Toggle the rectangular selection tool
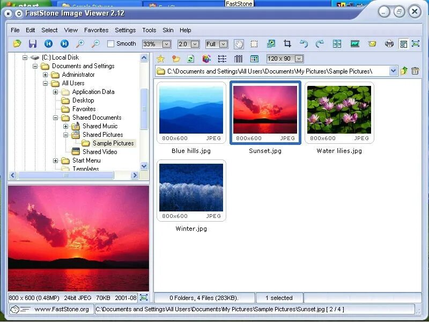The height and width of the screenshot is (322, 429). [254, 44]
